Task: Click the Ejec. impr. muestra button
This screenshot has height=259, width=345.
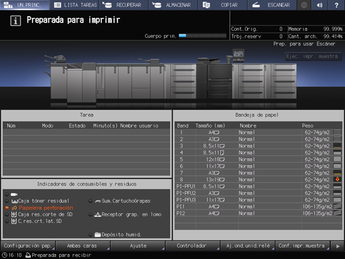Action: click(313, 56)
